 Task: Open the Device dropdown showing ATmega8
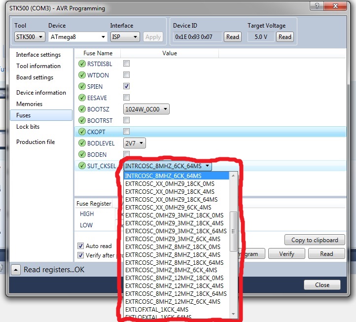click(77, 36)
